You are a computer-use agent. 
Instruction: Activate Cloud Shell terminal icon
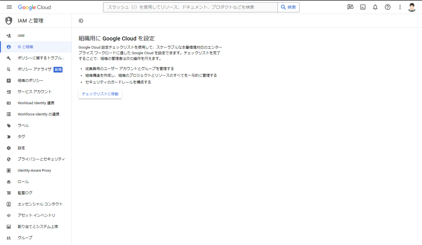tap(363, 7)
